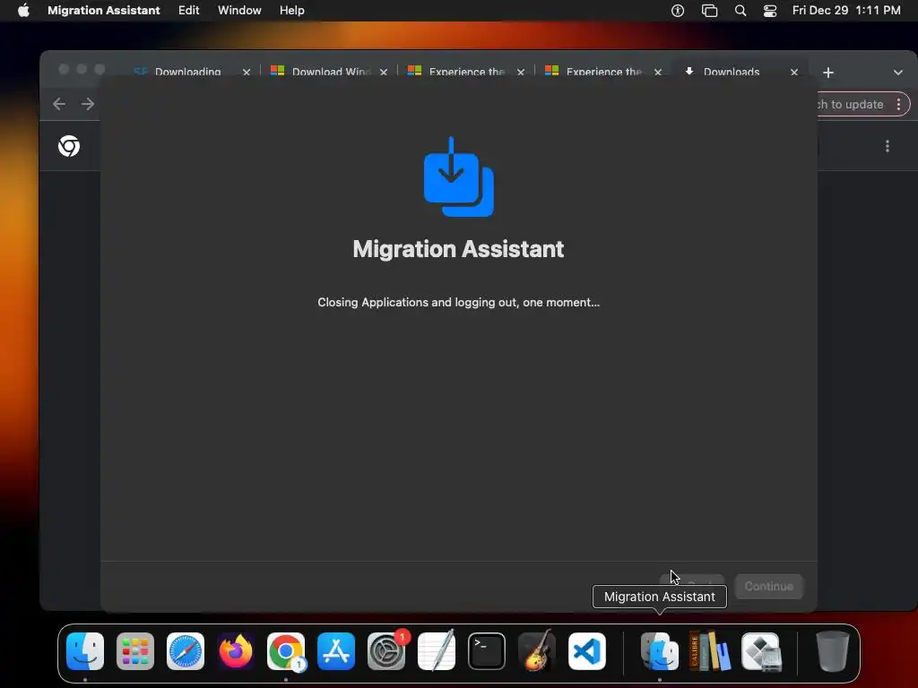Open TextEdit from the Dock
Viewport: 918px width, 688px height.
[x=437, y=651]
